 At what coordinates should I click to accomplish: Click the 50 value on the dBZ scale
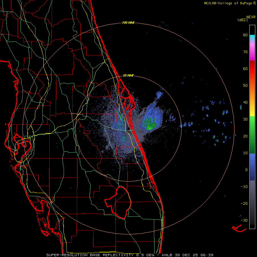coord(245,86)
